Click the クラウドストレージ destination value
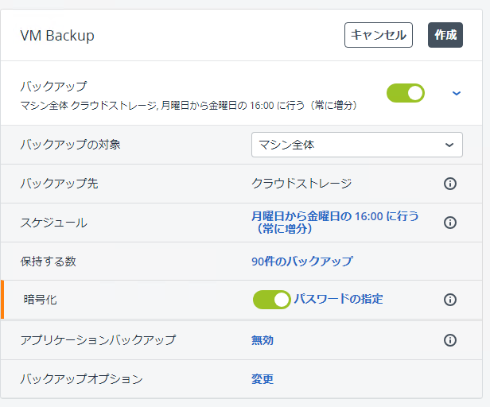Image resolution: width=490 pixels, height=407 pixels. (x=301, y=184)
